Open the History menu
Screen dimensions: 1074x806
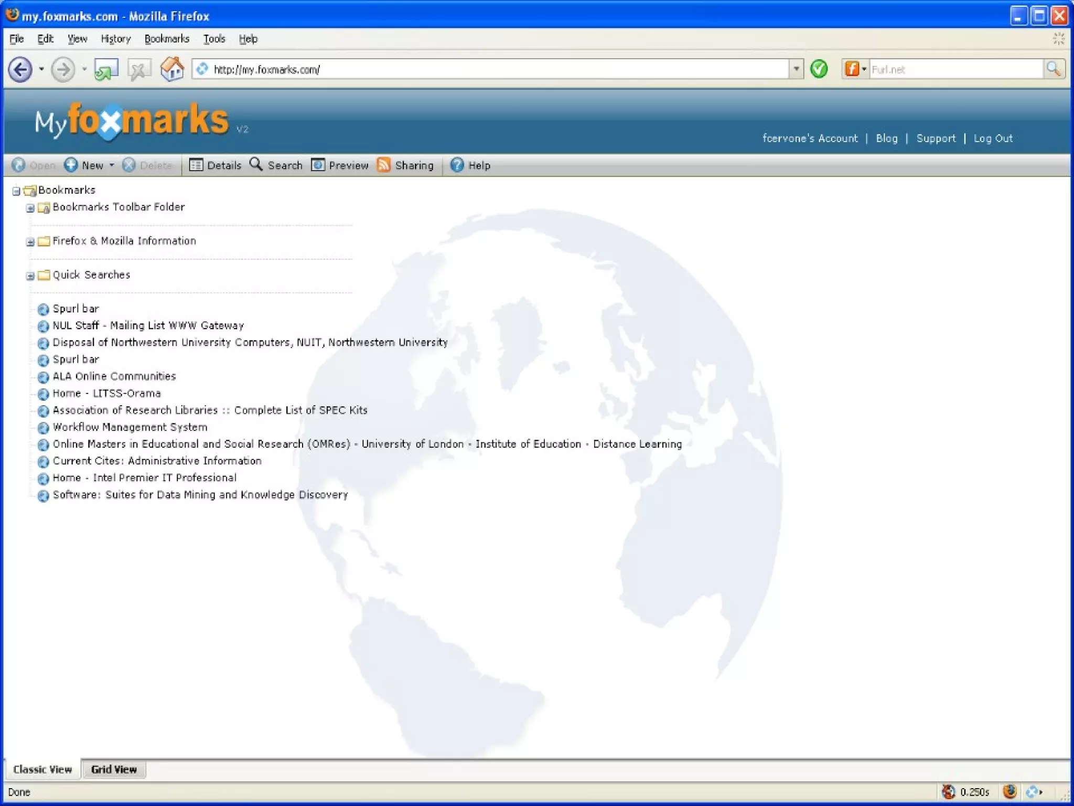coord(115,39)
